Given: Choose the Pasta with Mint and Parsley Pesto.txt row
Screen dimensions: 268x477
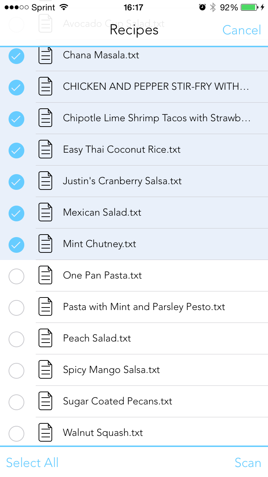Looking at the screenshot, I should coord(134,307).
